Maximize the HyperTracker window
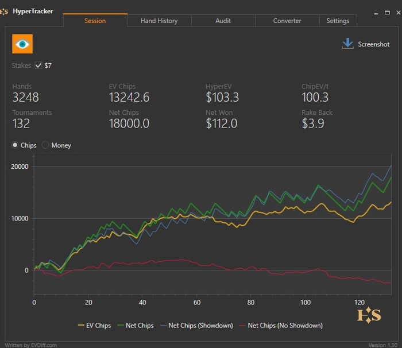Screen dimensions: 402x348 (x=387, y=13)
